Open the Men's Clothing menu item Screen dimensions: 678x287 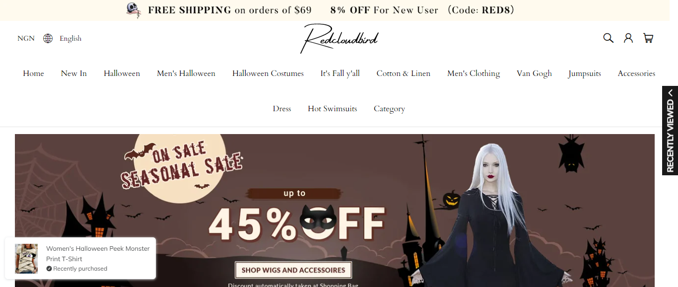coord(474,73)
